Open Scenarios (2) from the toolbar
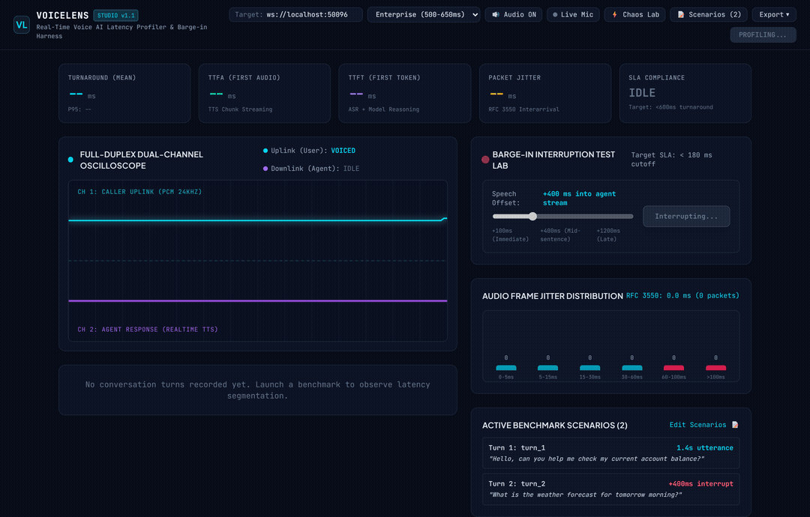The image size is (810, 517). 709,14
